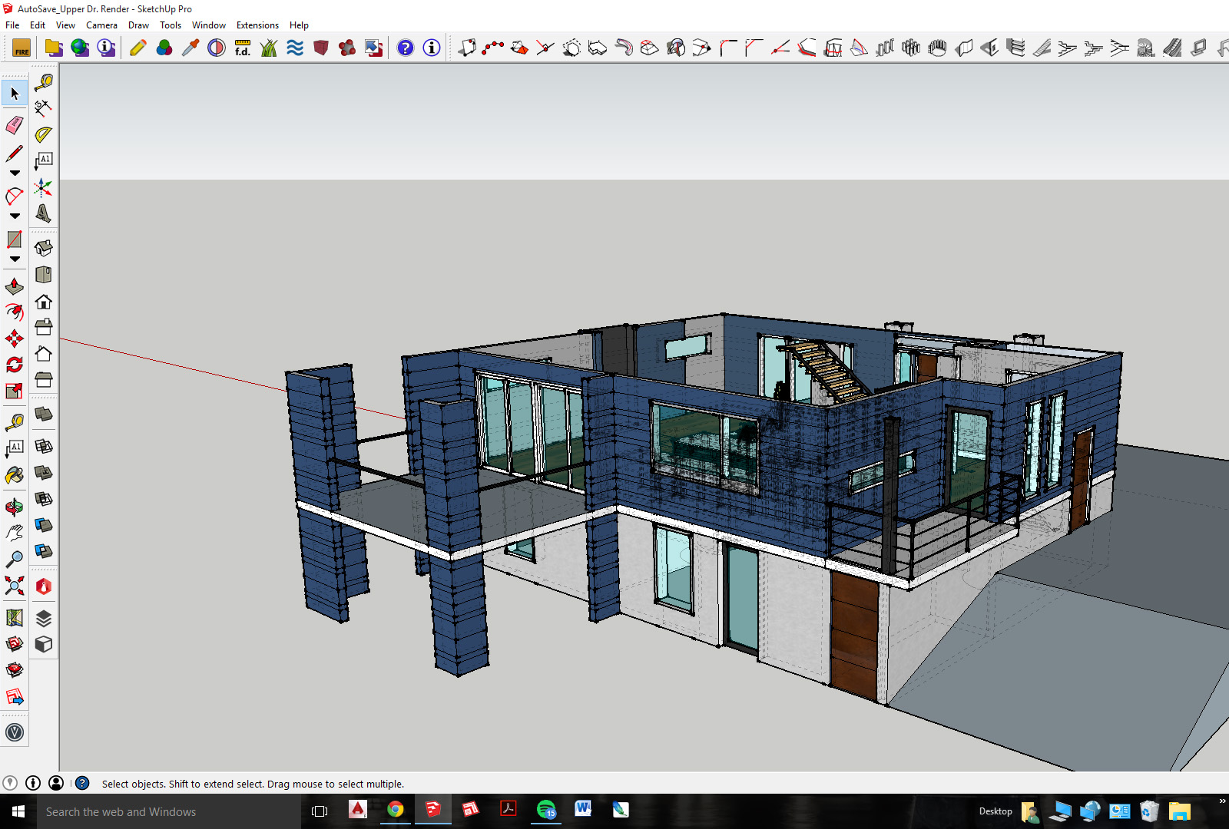Enable Wireframe display style
The image size is (1229, 829).
pos(43,446)
